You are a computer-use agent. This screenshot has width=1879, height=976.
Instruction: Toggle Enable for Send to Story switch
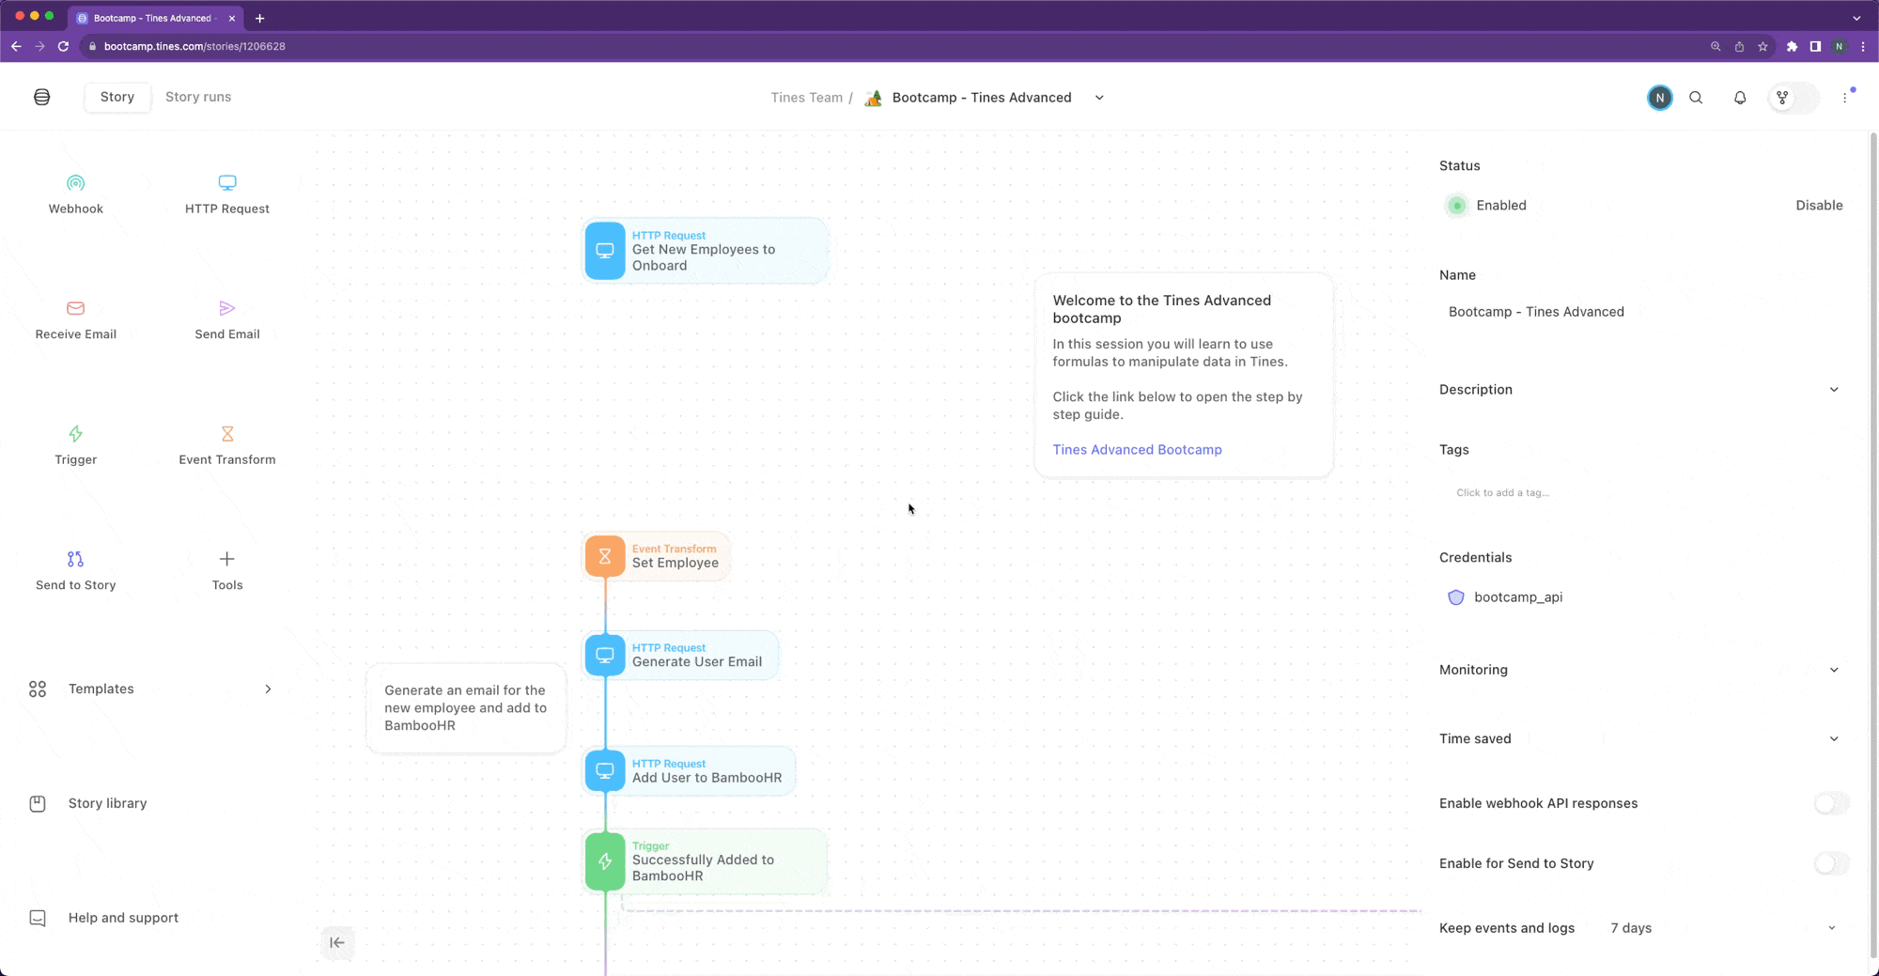point(1831,863)
